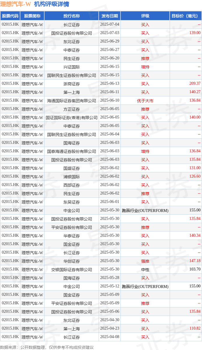Click the 理想汽车-W title text
Viewport: 202px width, 350px height.
[15, 4]
